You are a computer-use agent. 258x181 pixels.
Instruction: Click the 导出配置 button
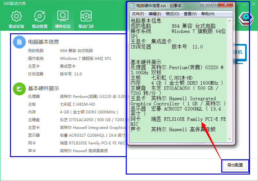235,165
